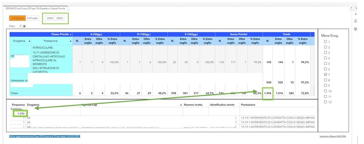Check month 10 in Mese Erog.
The image size is (364, 144).
325,91
